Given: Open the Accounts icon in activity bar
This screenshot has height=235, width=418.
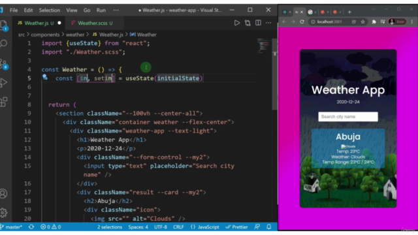Looking at the screenshot, I should (4, 193).
